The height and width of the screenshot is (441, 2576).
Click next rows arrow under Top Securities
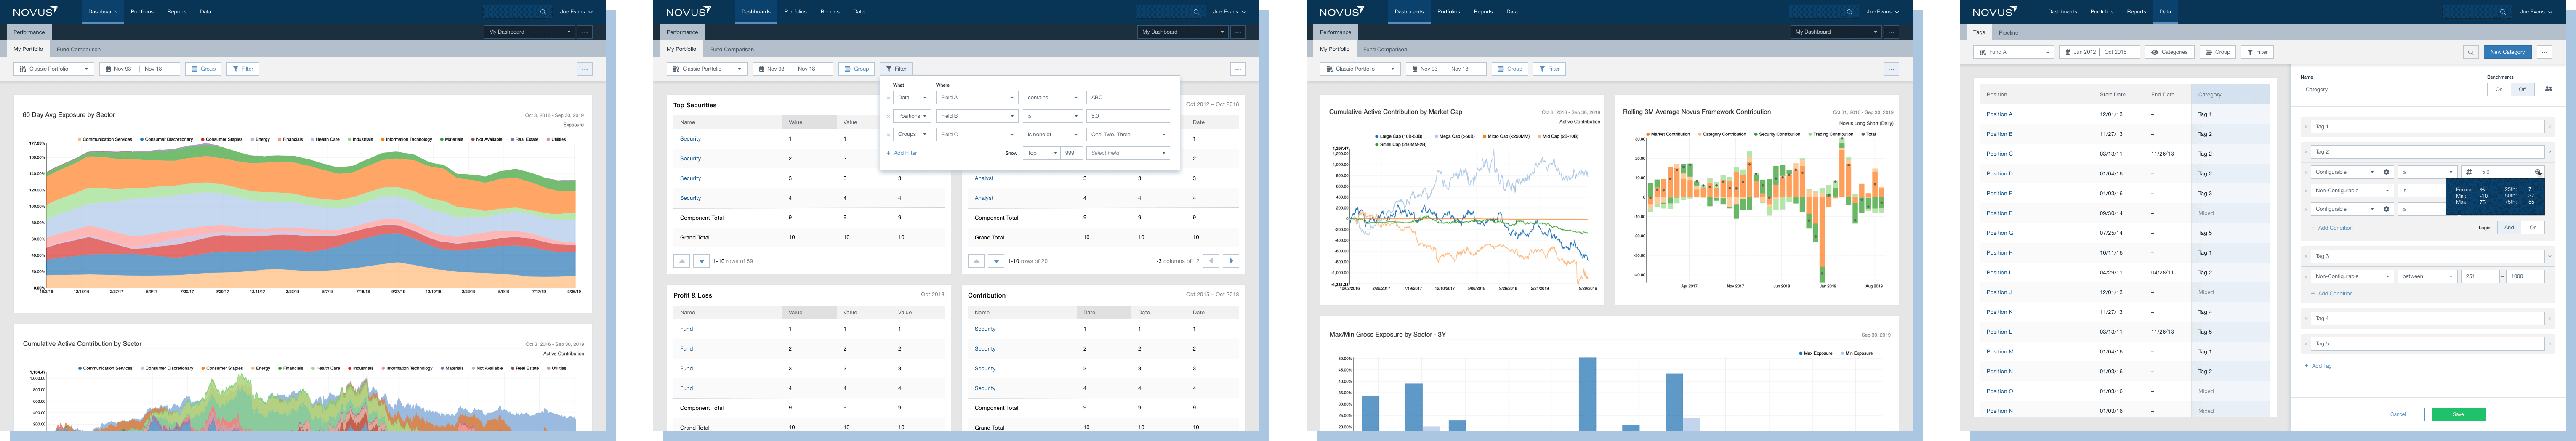pyautogui.click(x=702, y=261)
